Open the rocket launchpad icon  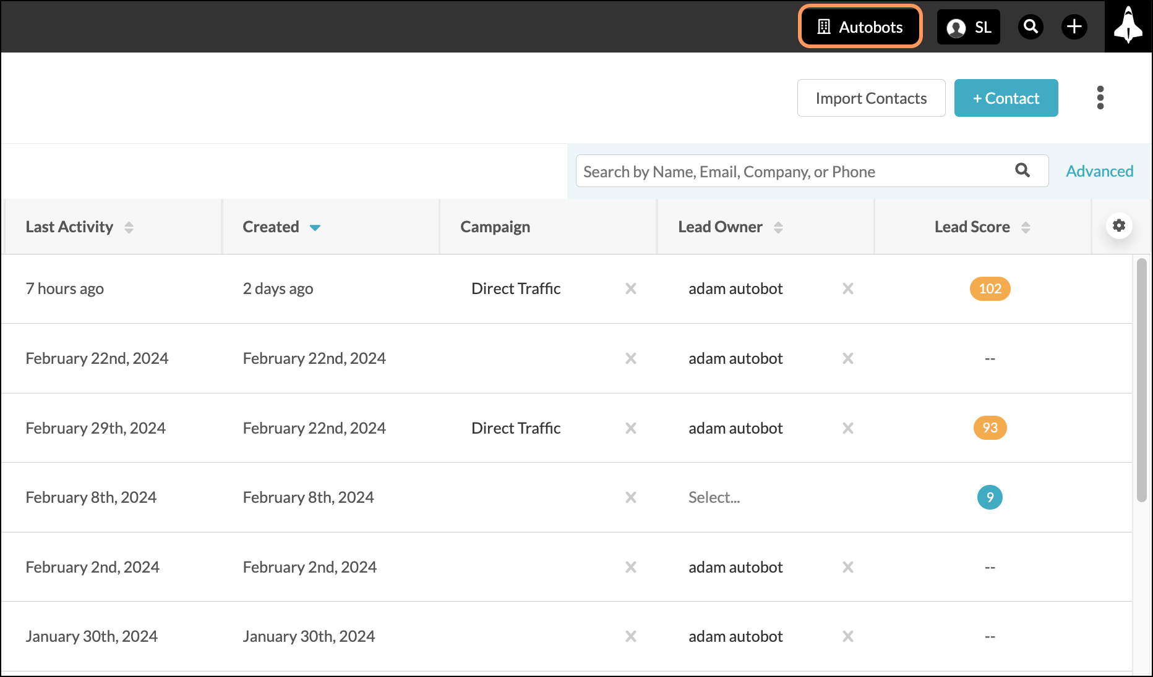[1128, 25]
